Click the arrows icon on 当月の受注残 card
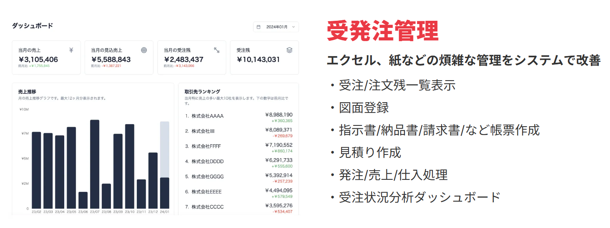 point(216,50)
